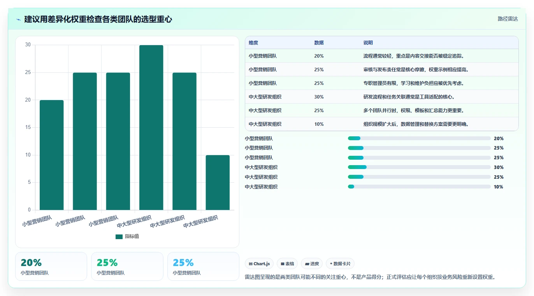Click the 数据 column header
This screenshot has width=534, height=296.
coord(319,43)
